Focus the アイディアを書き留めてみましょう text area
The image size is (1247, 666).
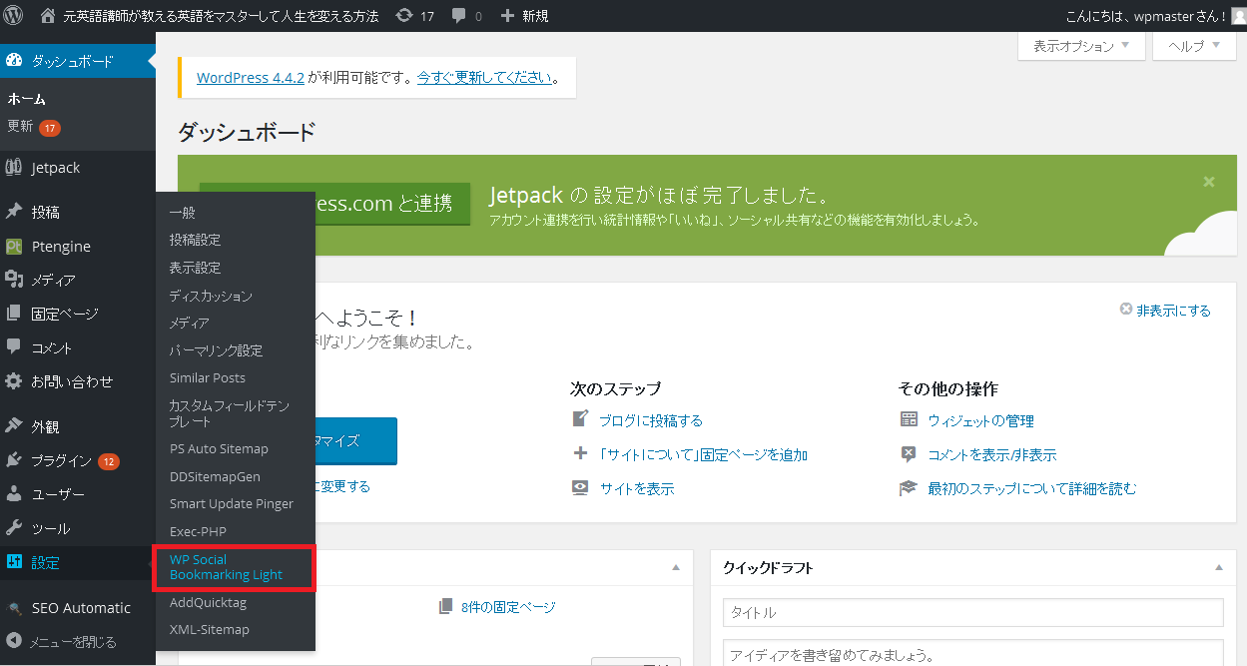pyautogui.click(x=973, y=653)
